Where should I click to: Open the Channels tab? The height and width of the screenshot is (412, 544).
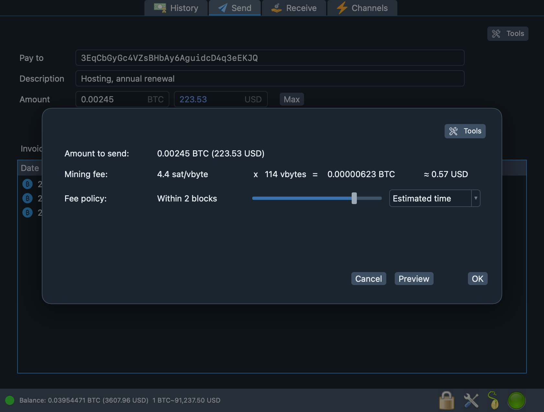pyautogui.click(x=362, y=8)
